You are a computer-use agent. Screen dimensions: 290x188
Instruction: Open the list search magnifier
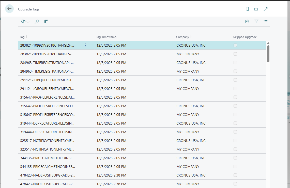(x=37, y=22)
